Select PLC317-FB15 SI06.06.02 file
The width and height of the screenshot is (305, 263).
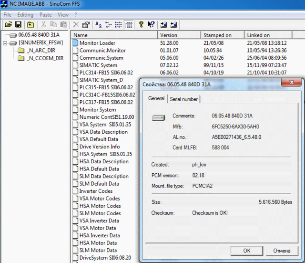click(x=106, y=102)
